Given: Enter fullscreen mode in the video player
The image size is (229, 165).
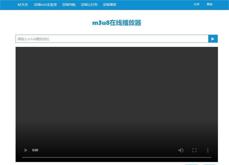Looking at the screenshot, I should [x=194, y=150].
